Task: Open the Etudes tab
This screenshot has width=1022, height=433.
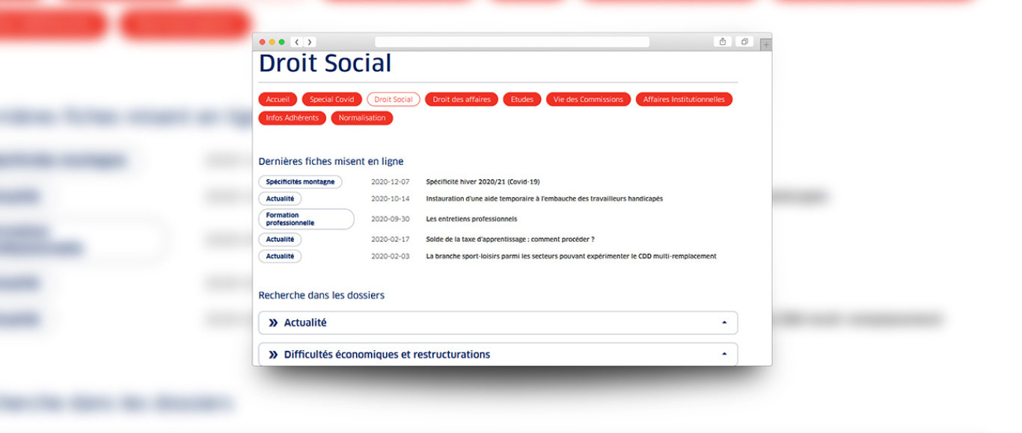Action: click(522, 99)
